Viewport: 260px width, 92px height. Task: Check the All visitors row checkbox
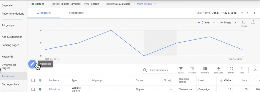pyautogui.click(x=33, y=89)
